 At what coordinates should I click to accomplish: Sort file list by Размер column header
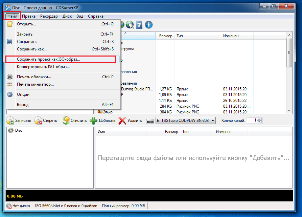(x=165, y=36)
